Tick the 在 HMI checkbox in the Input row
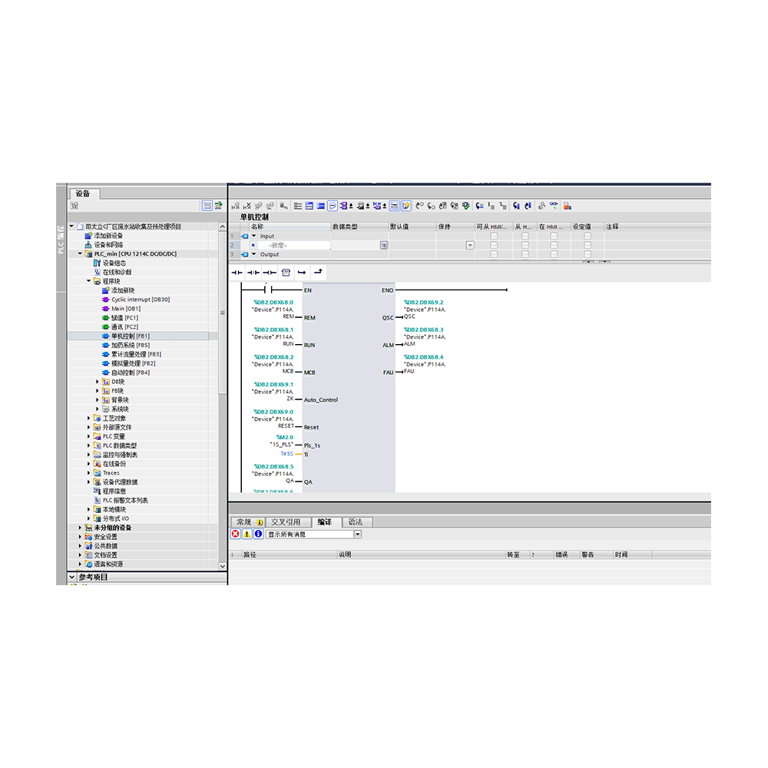Screen dimensions: 768x768 click(554, 236)
